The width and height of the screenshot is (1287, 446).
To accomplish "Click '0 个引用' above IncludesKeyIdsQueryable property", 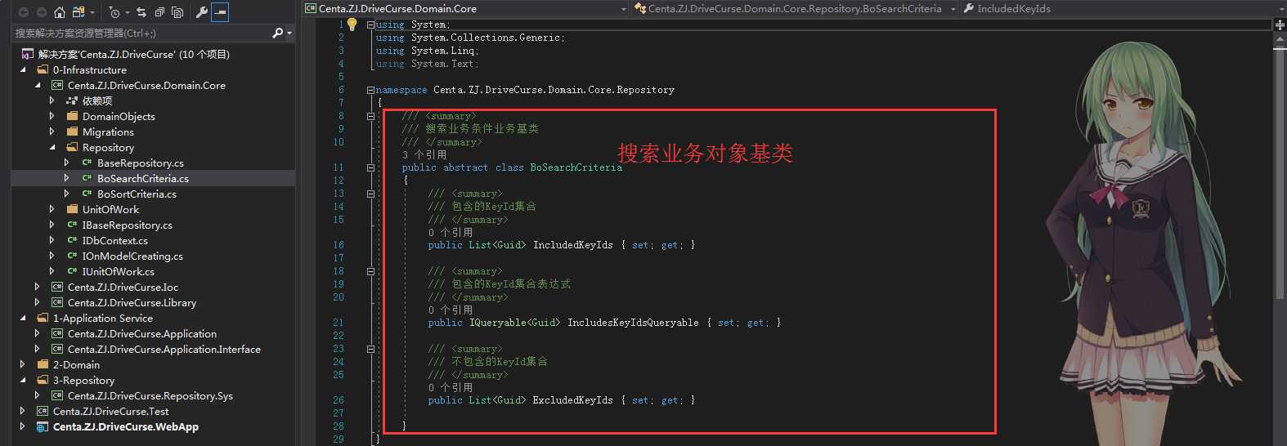I will point(451,310).
